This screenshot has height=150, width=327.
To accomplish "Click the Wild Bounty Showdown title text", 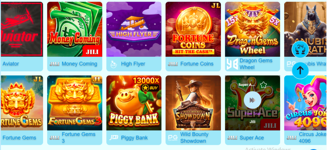I will click(194, 138).
